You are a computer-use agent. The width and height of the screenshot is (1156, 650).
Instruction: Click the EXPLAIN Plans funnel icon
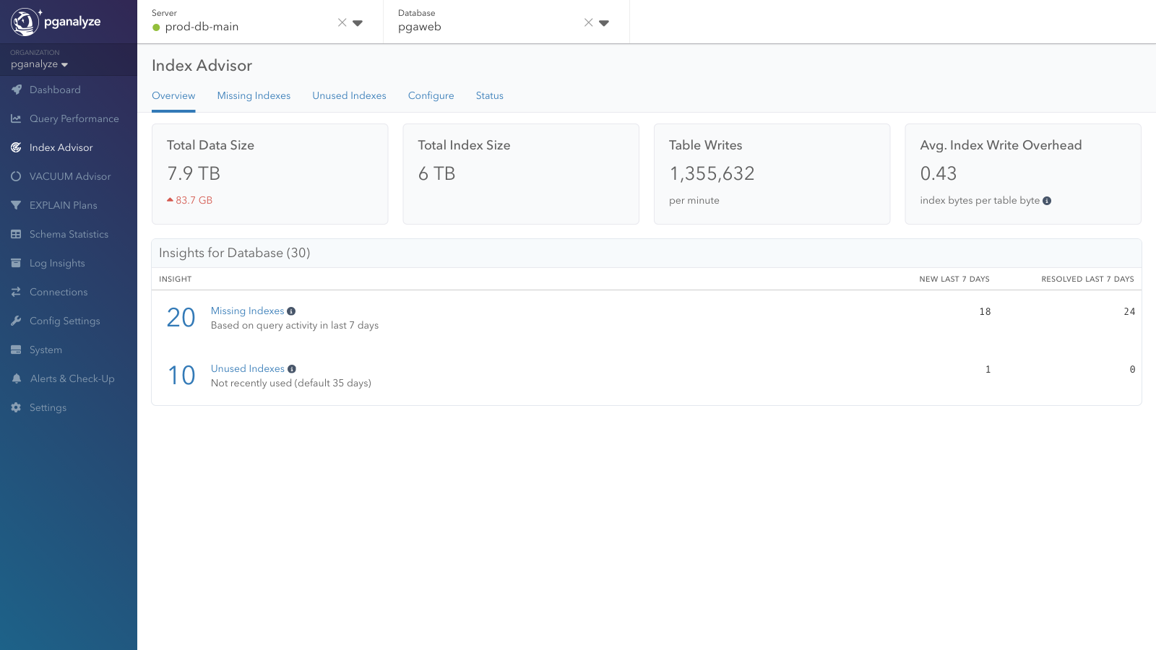(x=16, y=205)
